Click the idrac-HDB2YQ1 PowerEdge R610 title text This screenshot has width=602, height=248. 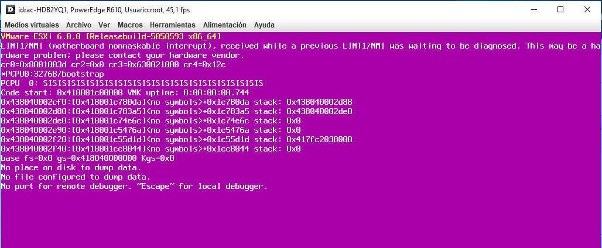coord(104,9)
